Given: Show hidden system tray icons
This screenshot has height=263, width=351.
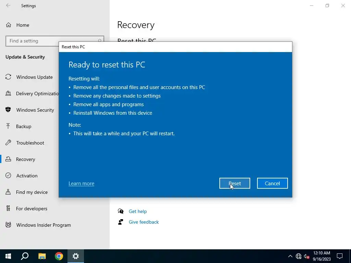Looking at the screenshot, I should pyautogui.click(x=290, y=256).
